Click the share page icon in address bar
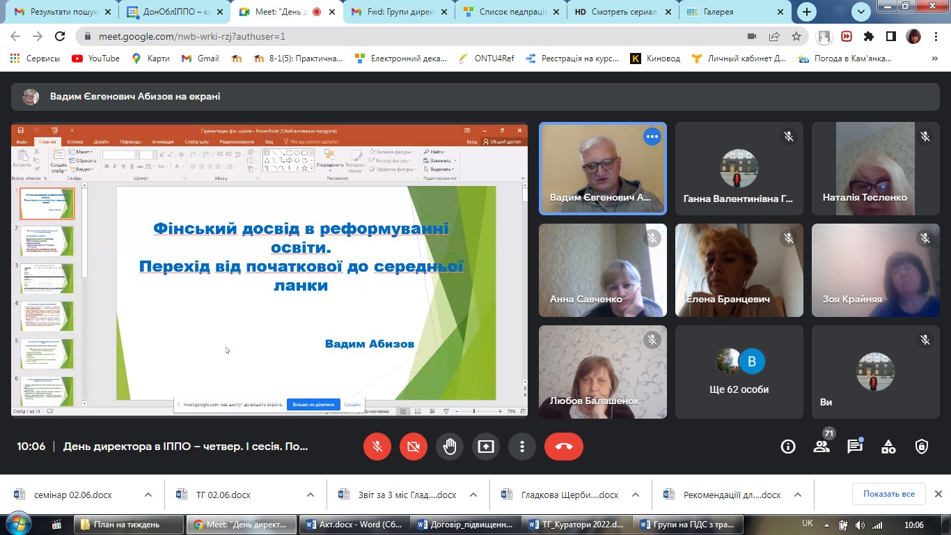 (774, 36)
